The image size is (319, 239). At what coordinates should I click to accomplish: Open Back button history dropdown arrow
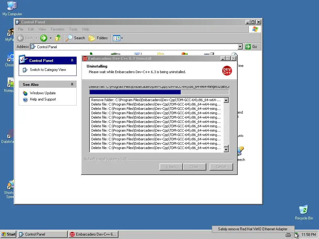(36, 38)
